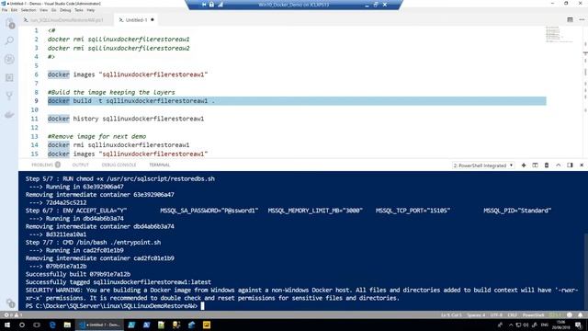Click the '#Build the image keeping the layers' comment
Viewport: 588px width, 331px height.
tap(111, 92)
